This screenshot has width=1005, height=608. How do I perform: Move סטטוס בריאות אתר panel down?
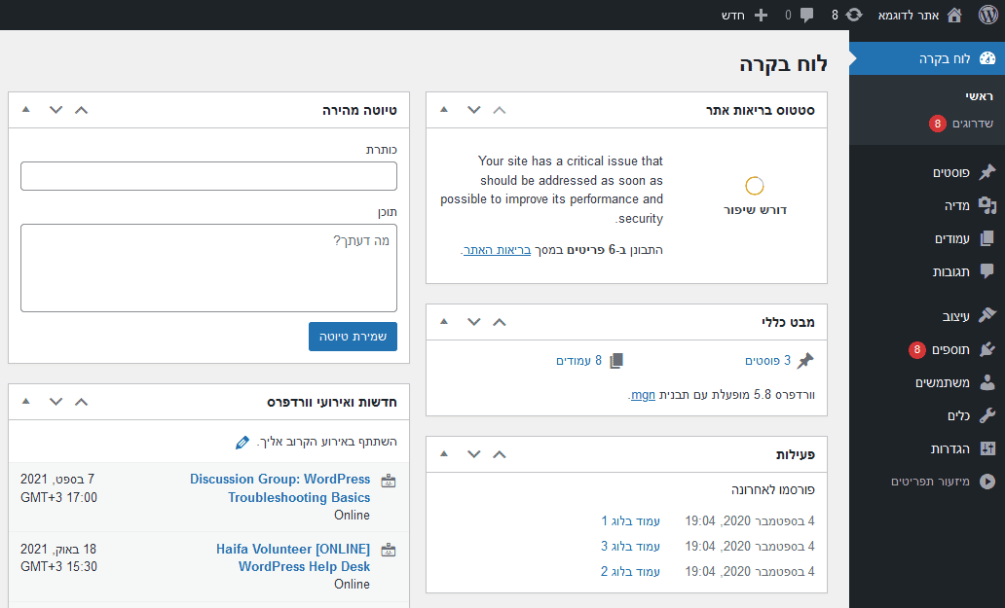click(x=473, y=109)
